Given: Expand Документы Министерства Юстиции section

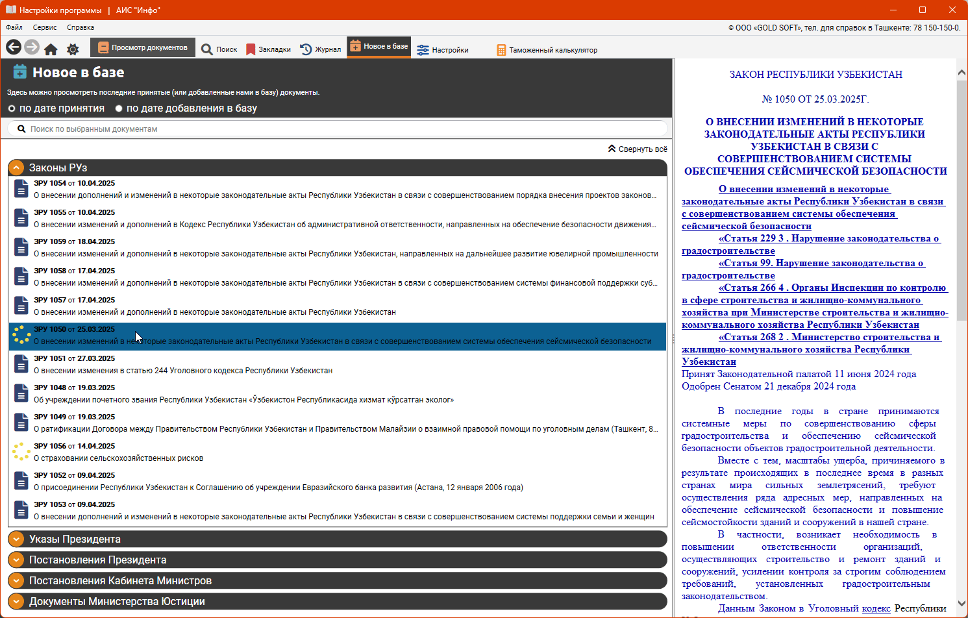Looking at the screenshot, I should (x=338, y=601).
